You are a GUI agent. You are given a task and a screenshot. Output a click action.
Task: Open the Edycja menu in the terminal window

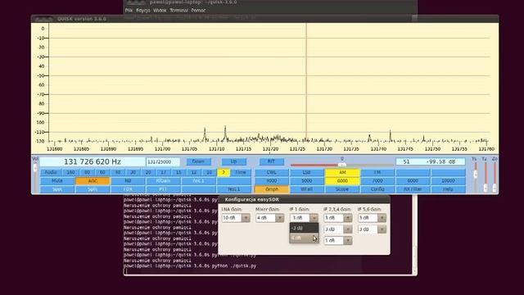pyautogui.click(x=143, y=11)
